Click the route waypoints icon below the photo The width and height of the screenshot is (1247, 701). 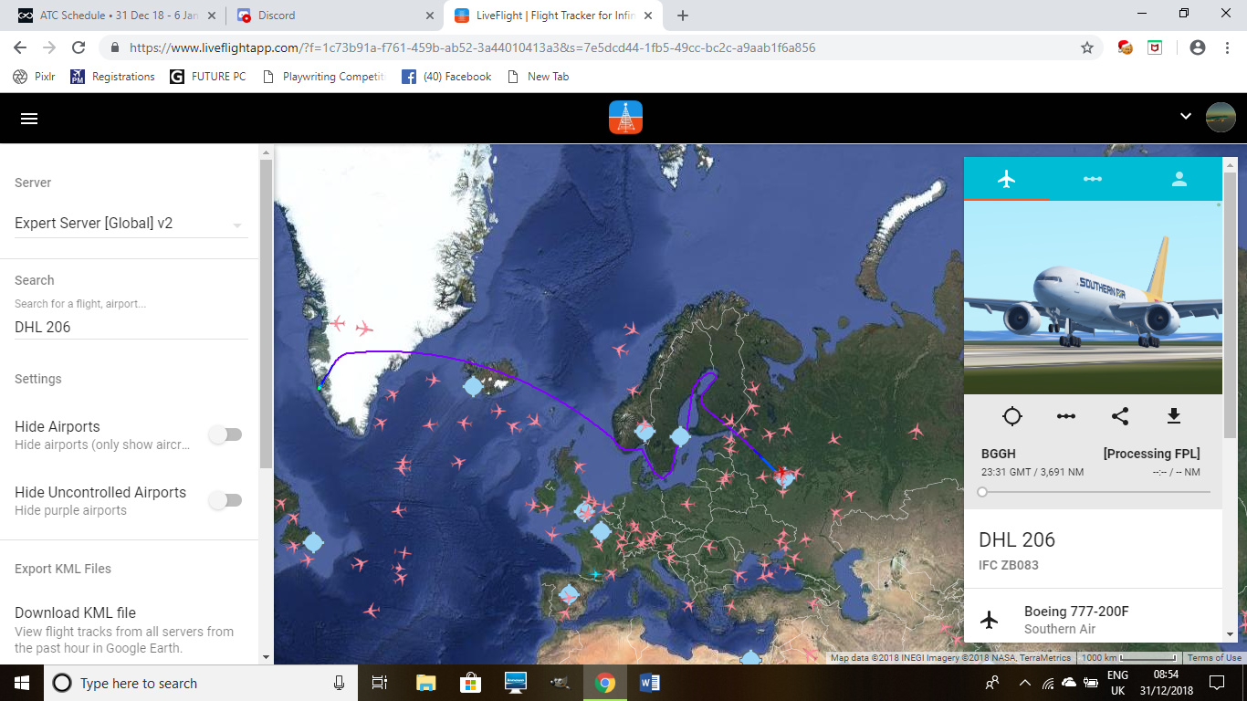1065,416
